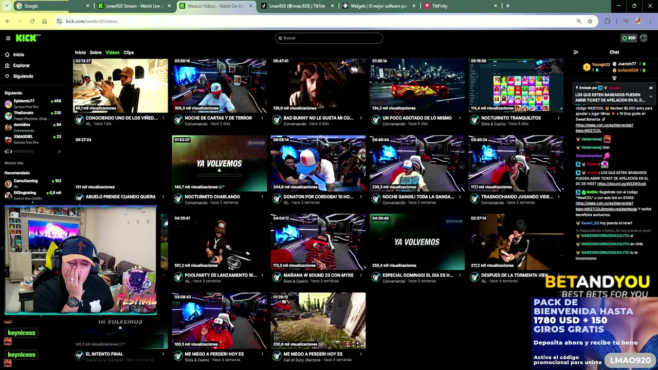Open DESPUES DE LA TORMENTA video thumbnail
This screenshot has height=370, width=658.
pos(516,243)
